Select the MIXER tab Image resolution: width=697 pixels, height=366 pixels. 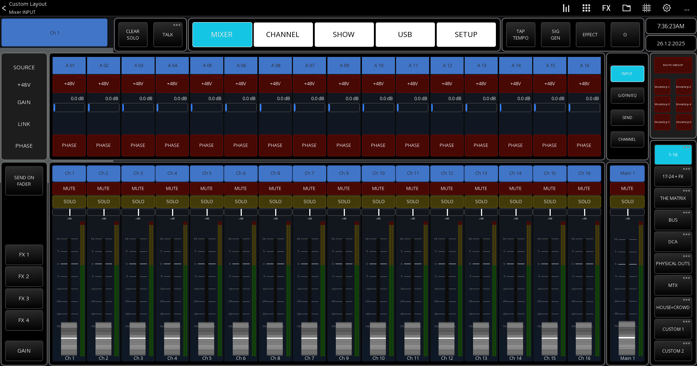(222, 34)
